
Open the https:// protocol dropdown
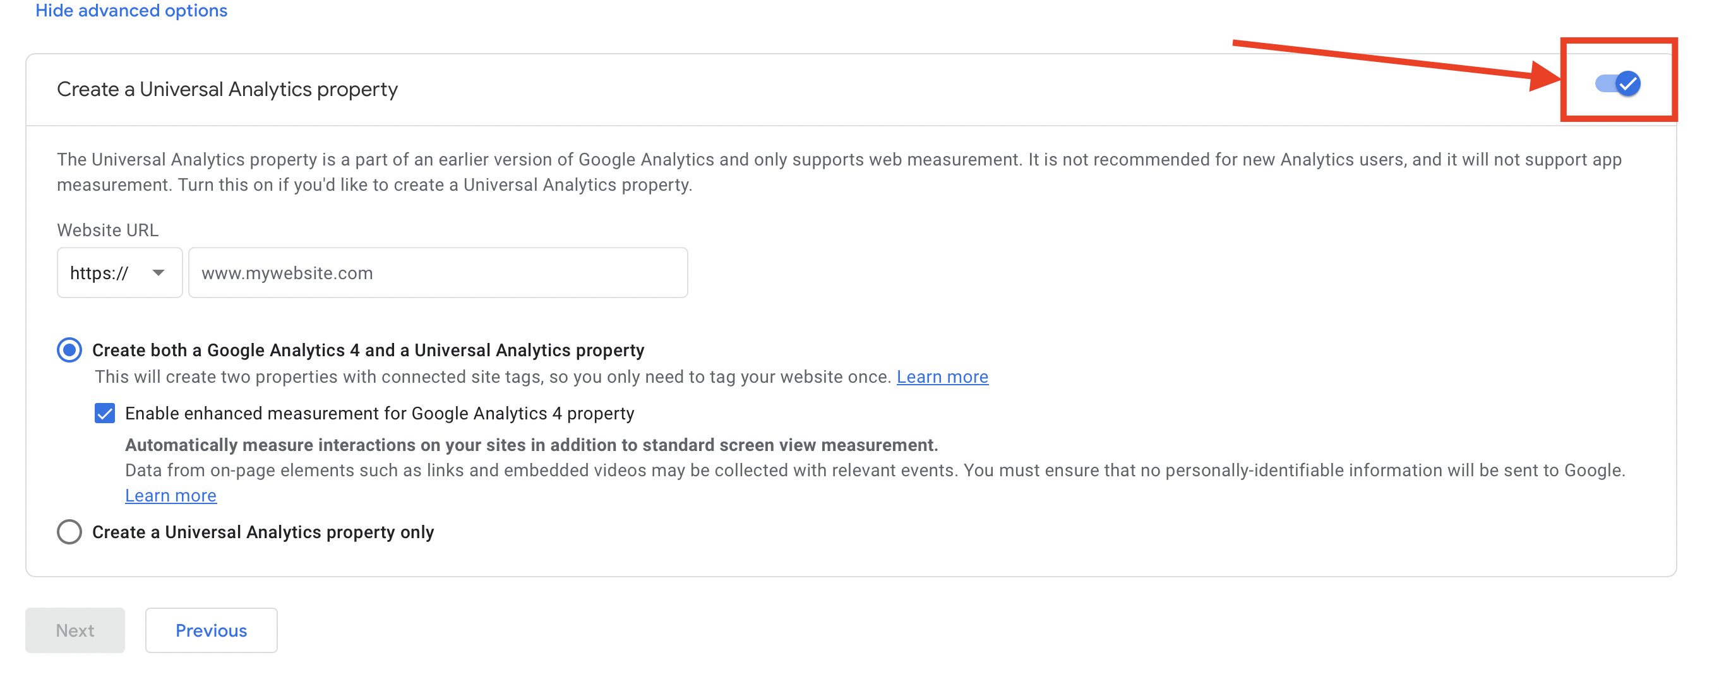[x=119, y=272]
